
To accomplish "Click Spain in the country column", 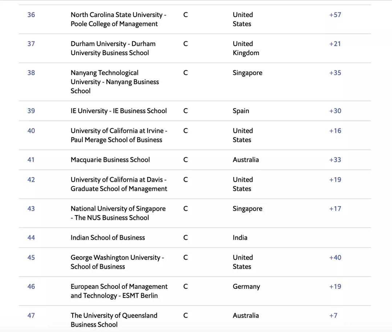I will click(241, 111).
